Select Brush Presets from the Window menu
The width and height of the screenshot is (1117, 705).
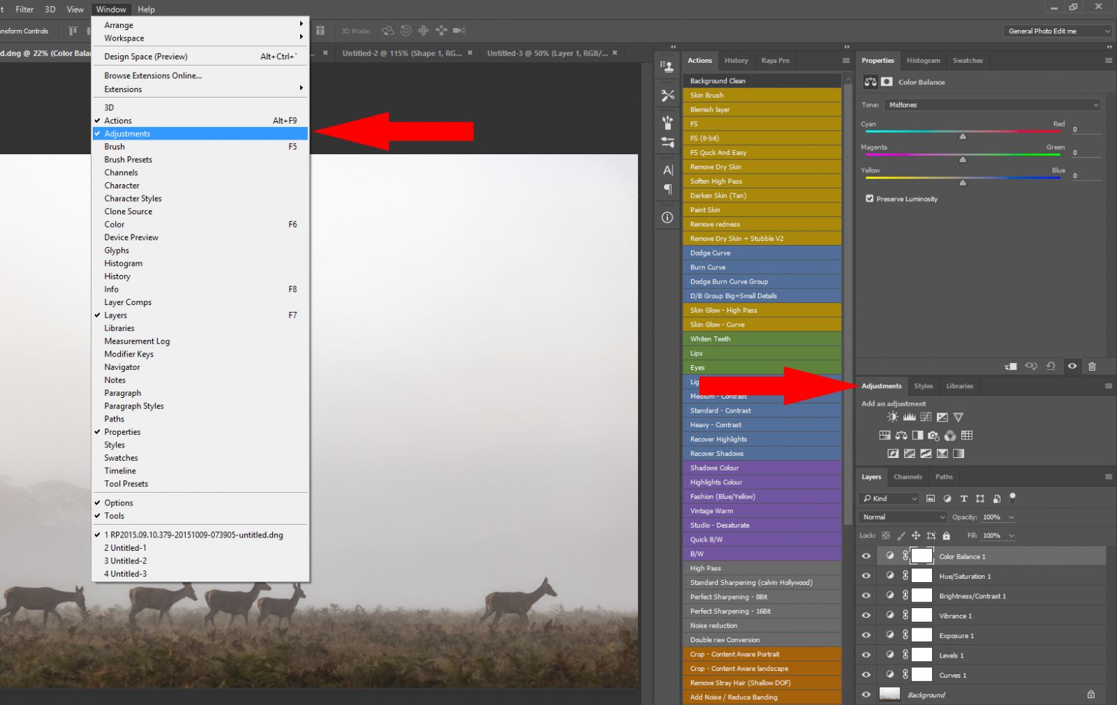point(128,159)
